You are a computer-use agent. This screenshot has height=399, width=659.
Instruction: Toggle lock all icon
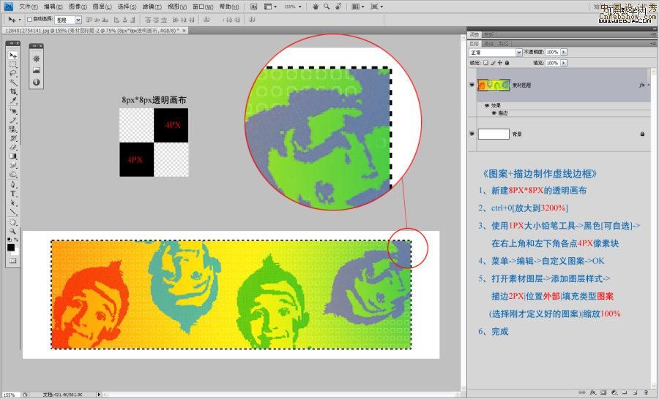(x=507, y=63)
